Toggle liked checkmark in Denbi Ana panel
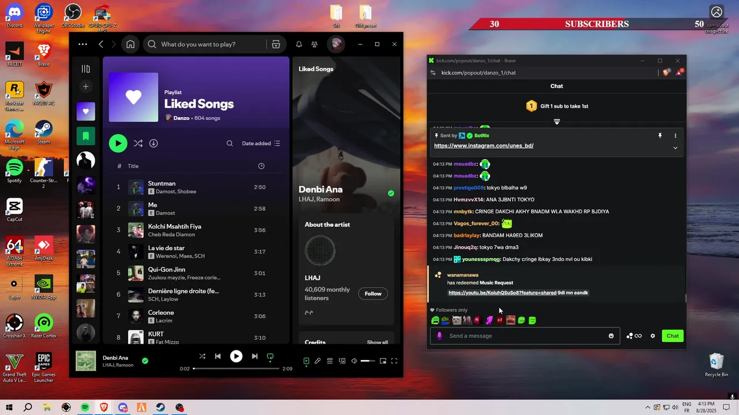739x415 pixels. point(391,194)
